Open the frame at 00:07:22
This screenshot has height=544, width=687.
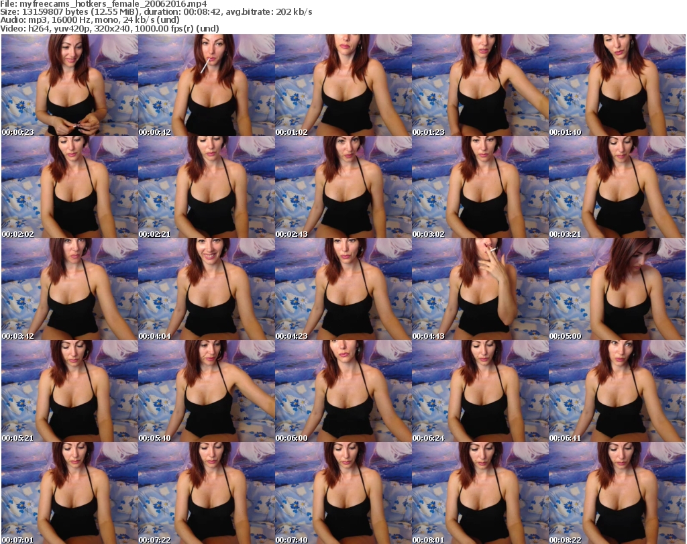(x=207, y=493)
